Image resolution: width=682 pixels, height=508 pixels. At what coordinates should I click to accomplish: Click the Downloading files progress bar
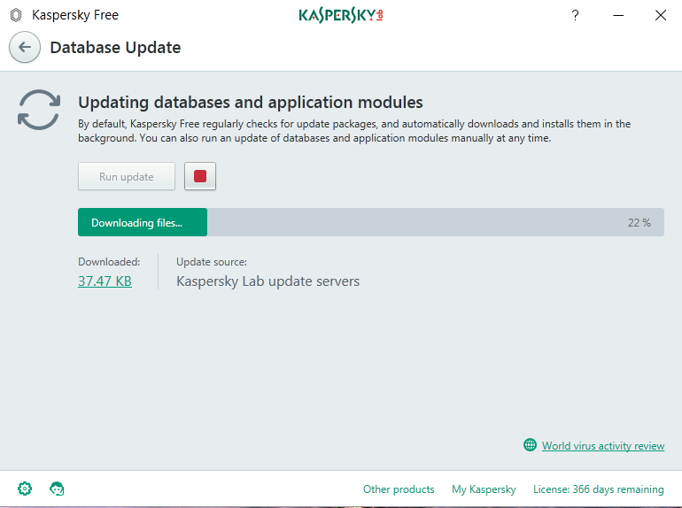[x=371, y=222]
